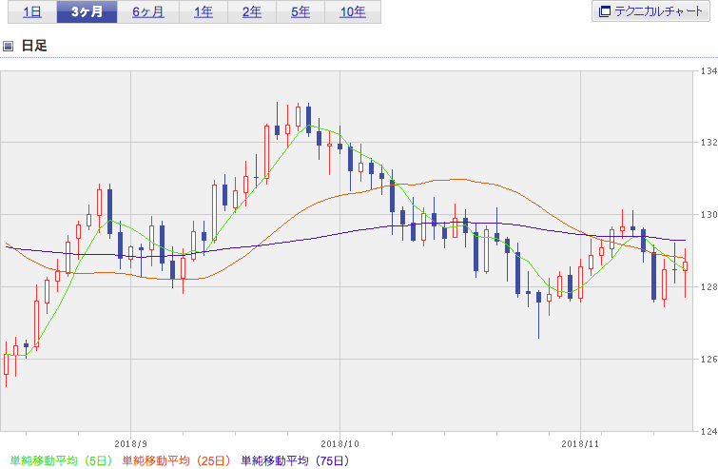
Task: Click the 124 price axis label
Action: tap(708, 431)
